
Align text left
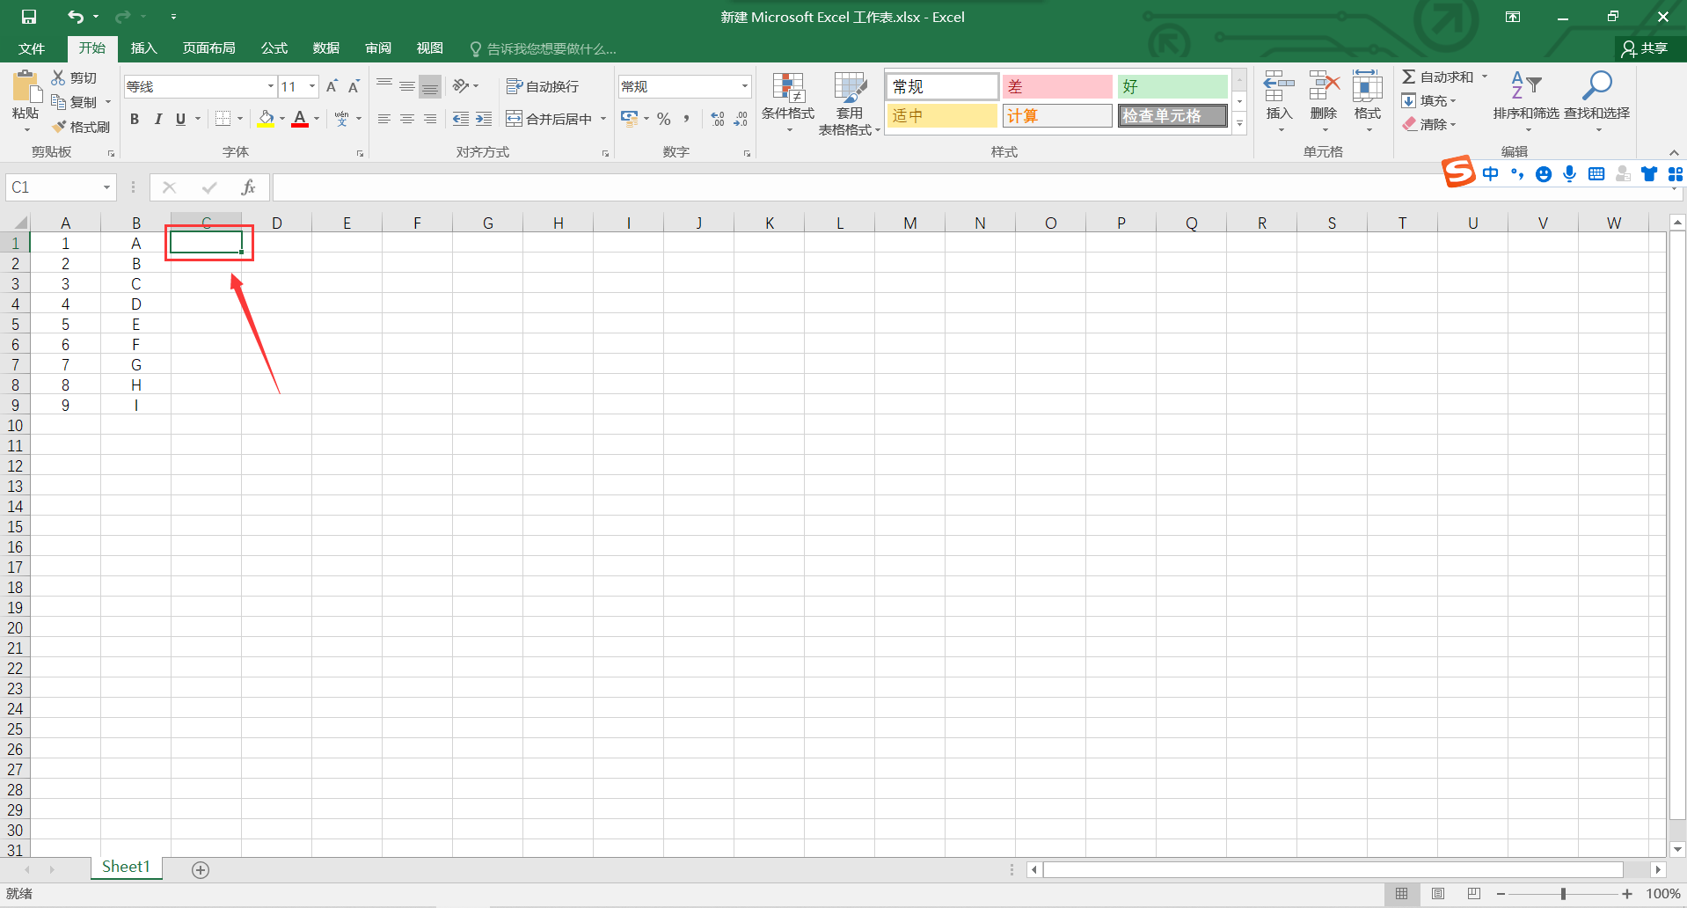[384, 119]
